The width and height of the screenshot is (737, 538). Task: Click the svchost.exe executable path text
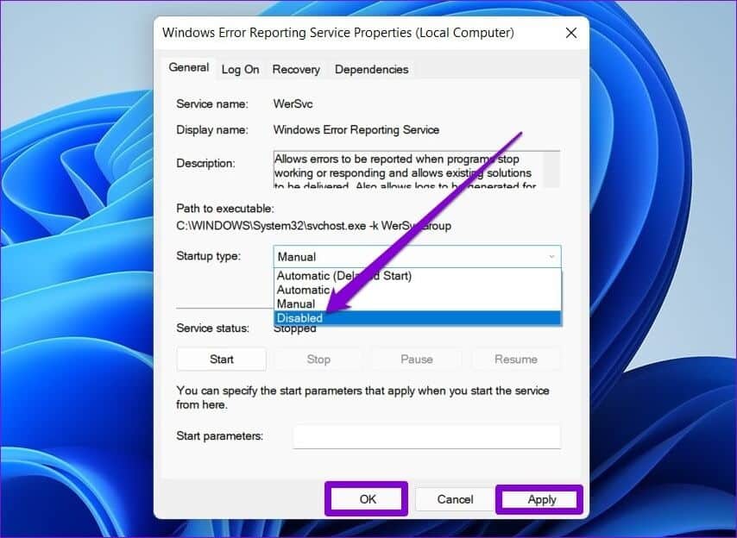pyautogui.click(x=313, y=226)
